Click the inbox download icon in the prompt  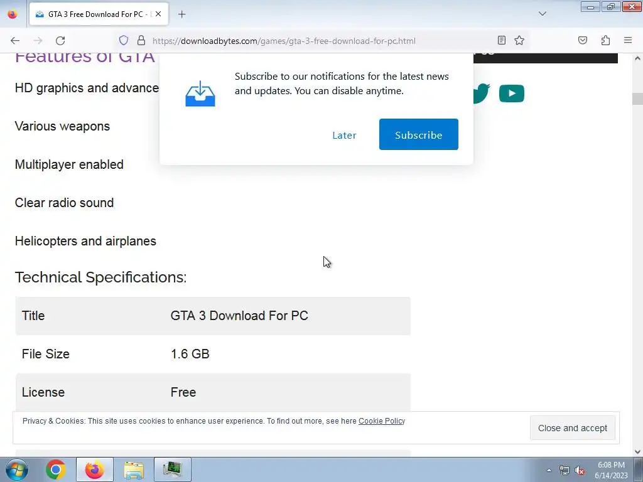[200, 94]
